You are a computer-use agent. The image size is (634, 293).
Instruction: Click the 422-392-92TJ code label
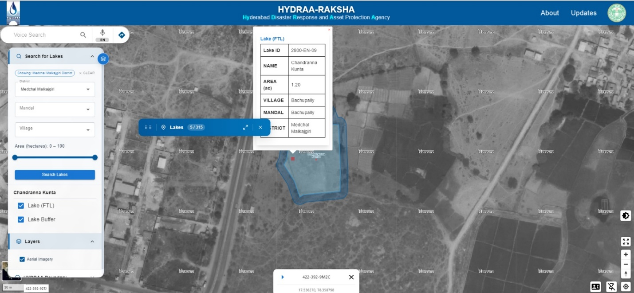click(35, 289)
